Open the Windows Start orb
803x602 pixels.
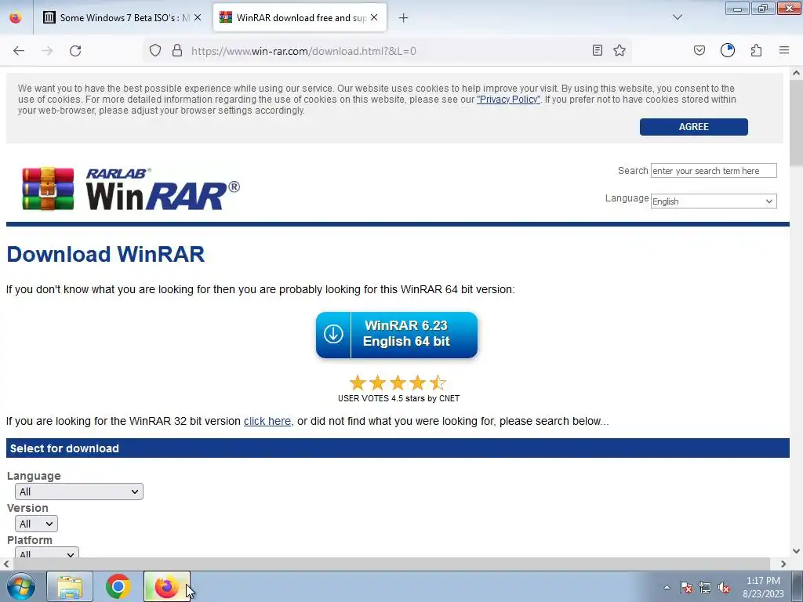pyautogui.click(x=20, y=586)
